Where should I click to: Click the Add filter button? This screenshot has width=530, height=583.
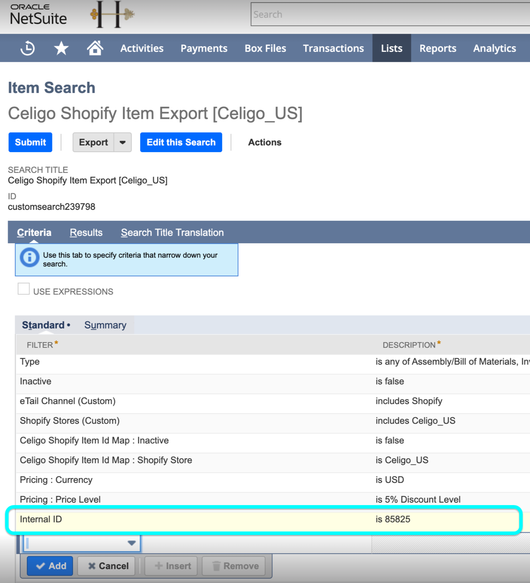(50, 566)
